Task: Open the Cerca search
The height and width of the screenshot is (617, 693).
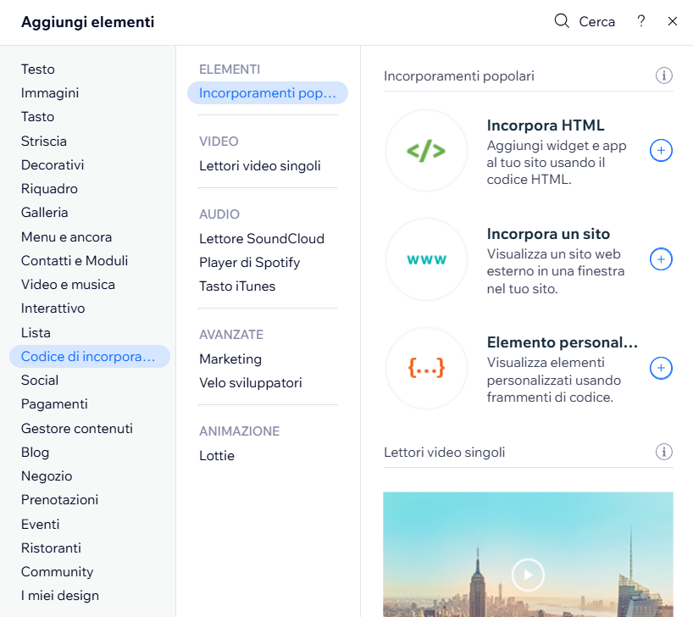Action: coord(585,22)
